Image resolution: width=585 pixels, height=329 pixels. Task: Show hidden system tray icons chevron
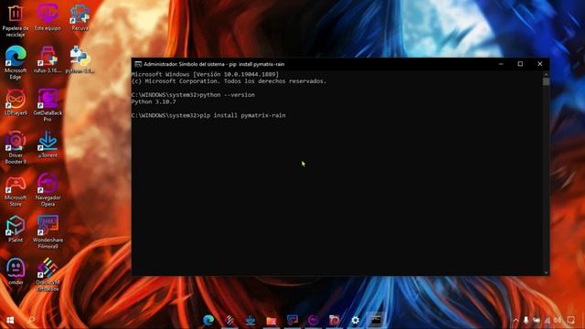[x=516, y=320]
